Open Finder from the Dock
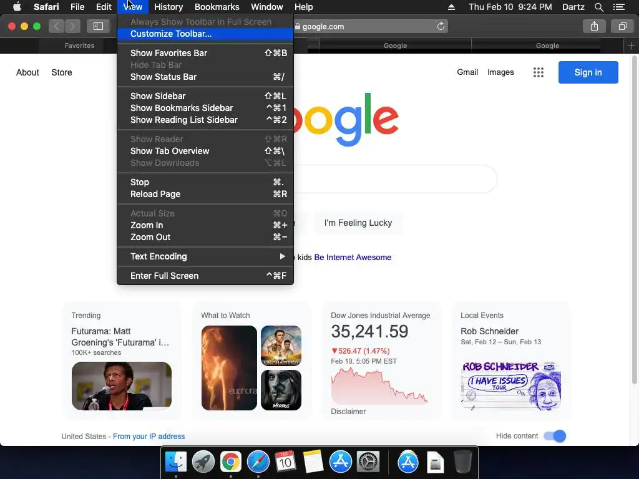 tap(176, 462)
